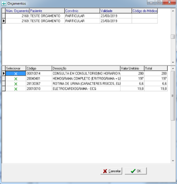177x184 pixels.
Task: Click the Total column header
Action: pos(156,68)
